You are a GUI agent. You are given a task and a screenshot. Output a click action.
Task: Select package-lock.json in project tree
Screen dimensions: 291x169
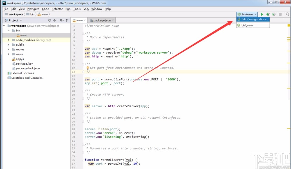pos(26,68)
